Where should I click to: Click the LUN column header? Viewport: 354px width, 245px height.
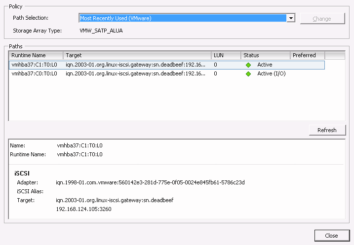pyautogui.click(x=226, y=55)
